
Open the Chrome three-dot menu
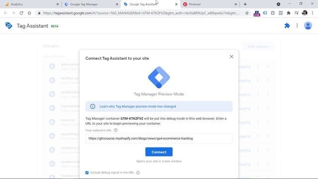pyautogui.click(x=313, y=13)
